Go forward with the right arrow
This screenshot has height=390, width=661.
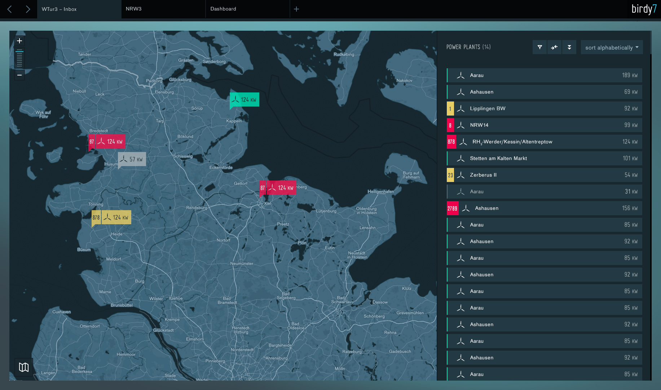click(28, 9)
